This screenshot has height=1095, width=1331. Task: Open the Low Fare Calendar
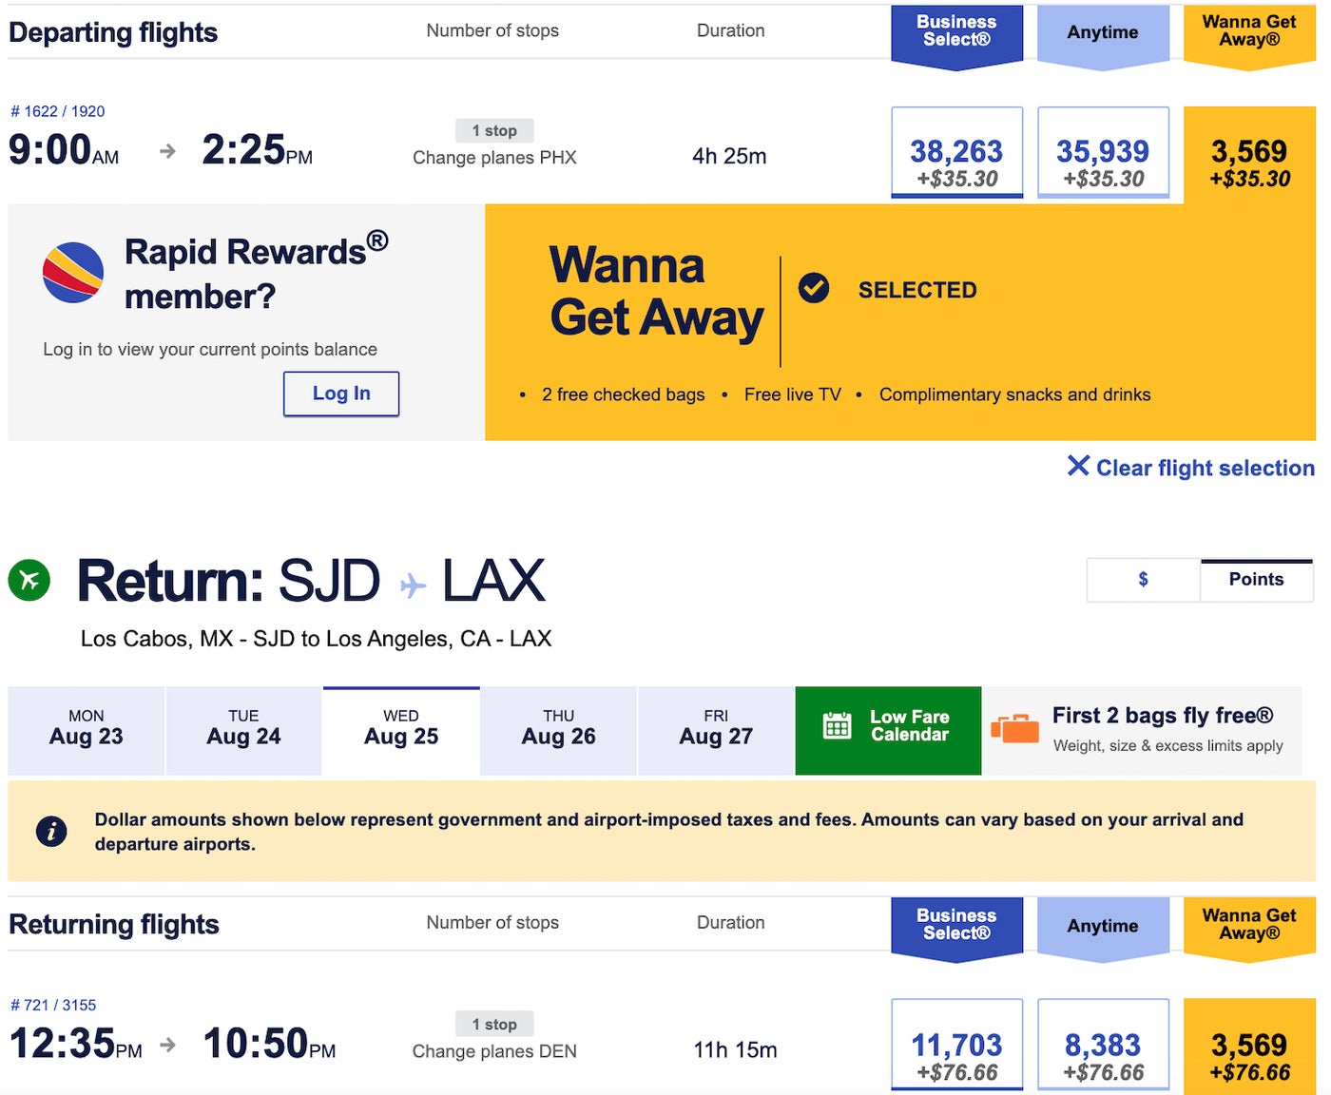tap(887, 730)
